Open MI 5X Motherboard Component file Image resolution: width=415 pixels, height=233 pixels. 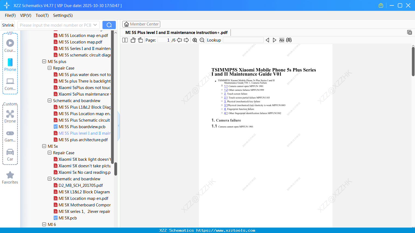click(x=82, y=205)
